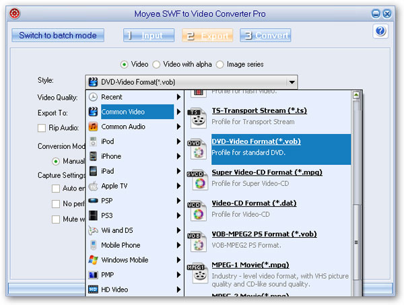404x305 pixels.
Task: Click the format list scroll-up arrow
Action: (x=356, y=96)
